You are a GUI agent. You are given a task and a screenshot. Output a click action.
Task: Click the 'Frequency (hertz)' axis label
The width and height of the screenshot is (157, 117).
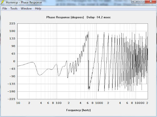pos(78,110)
